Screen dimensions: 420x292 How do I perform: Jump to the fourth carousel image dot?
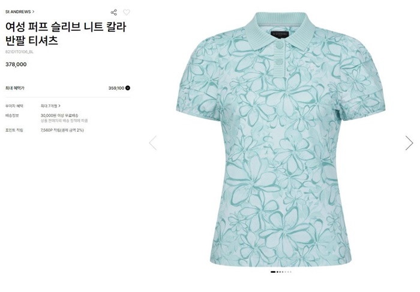pyautogui.click(x=283, y=272)
